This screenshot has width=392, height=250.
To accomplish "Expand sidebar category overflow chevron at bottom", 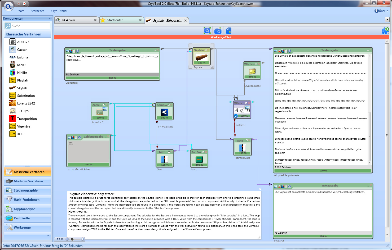I will click(48, 235).
